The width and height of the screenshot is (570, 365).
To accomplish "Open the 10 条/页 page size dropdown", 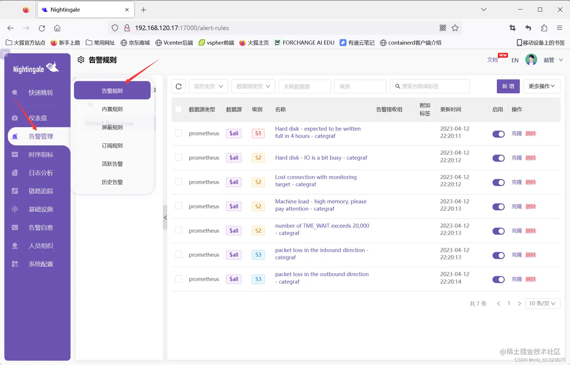I will 543,303.
